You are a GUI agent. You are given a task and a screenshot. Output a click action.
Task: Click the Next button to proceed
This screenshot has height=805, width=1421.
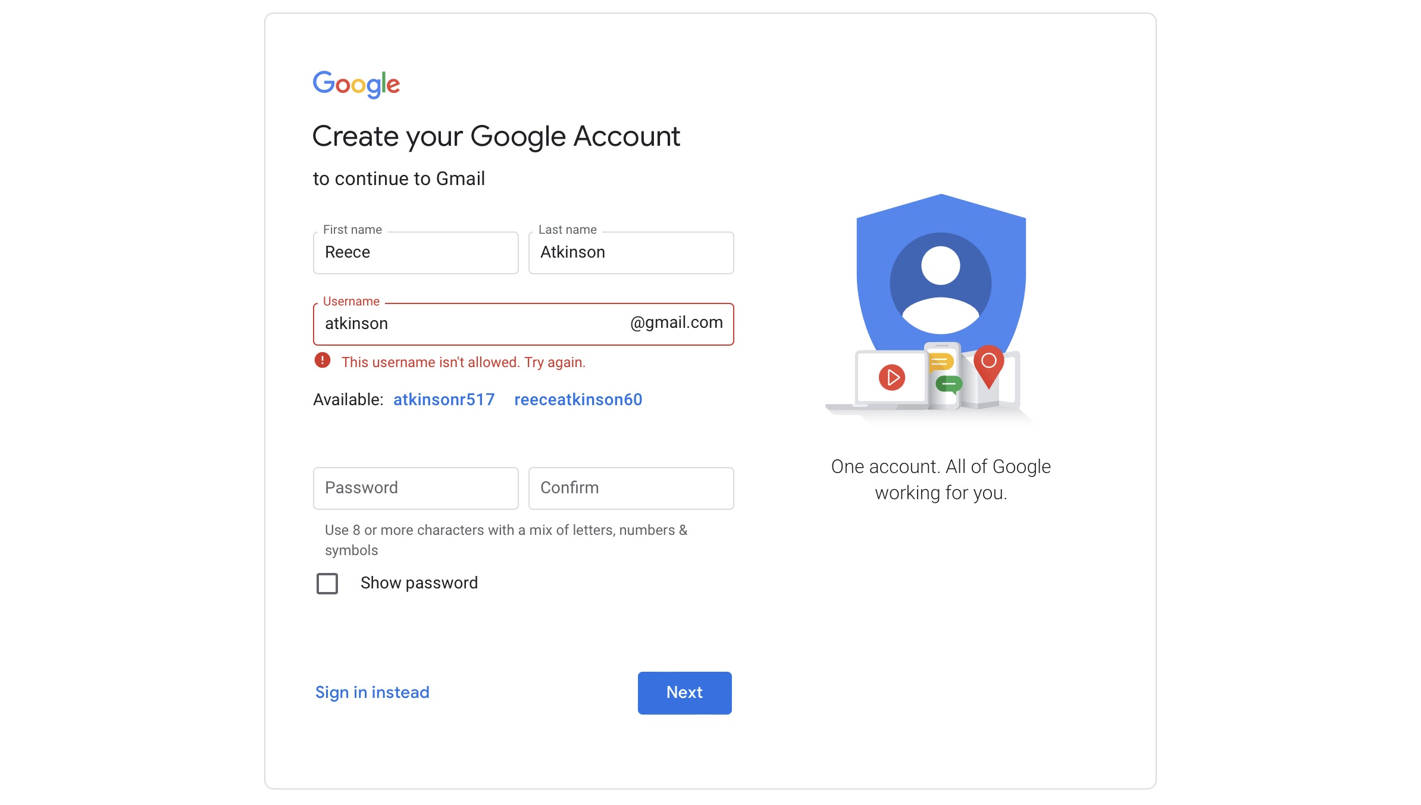pos(684,693)
